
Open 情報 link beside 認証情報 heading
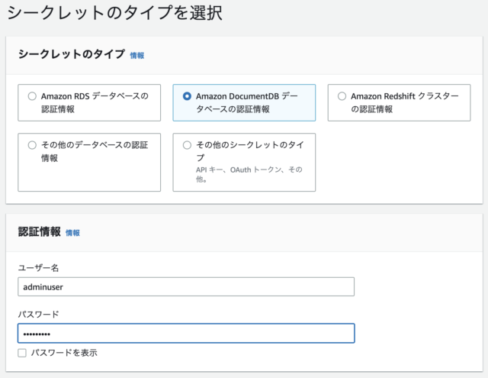point(72,233)
